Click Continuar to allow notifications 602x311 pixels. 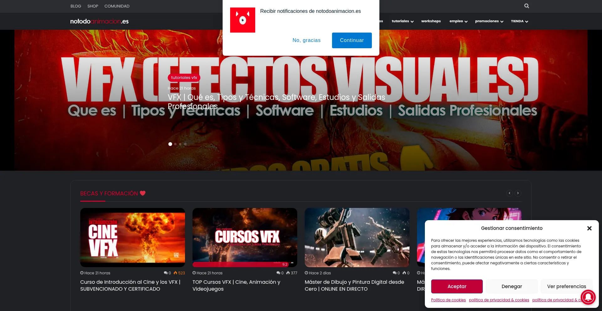coord(352,40)
